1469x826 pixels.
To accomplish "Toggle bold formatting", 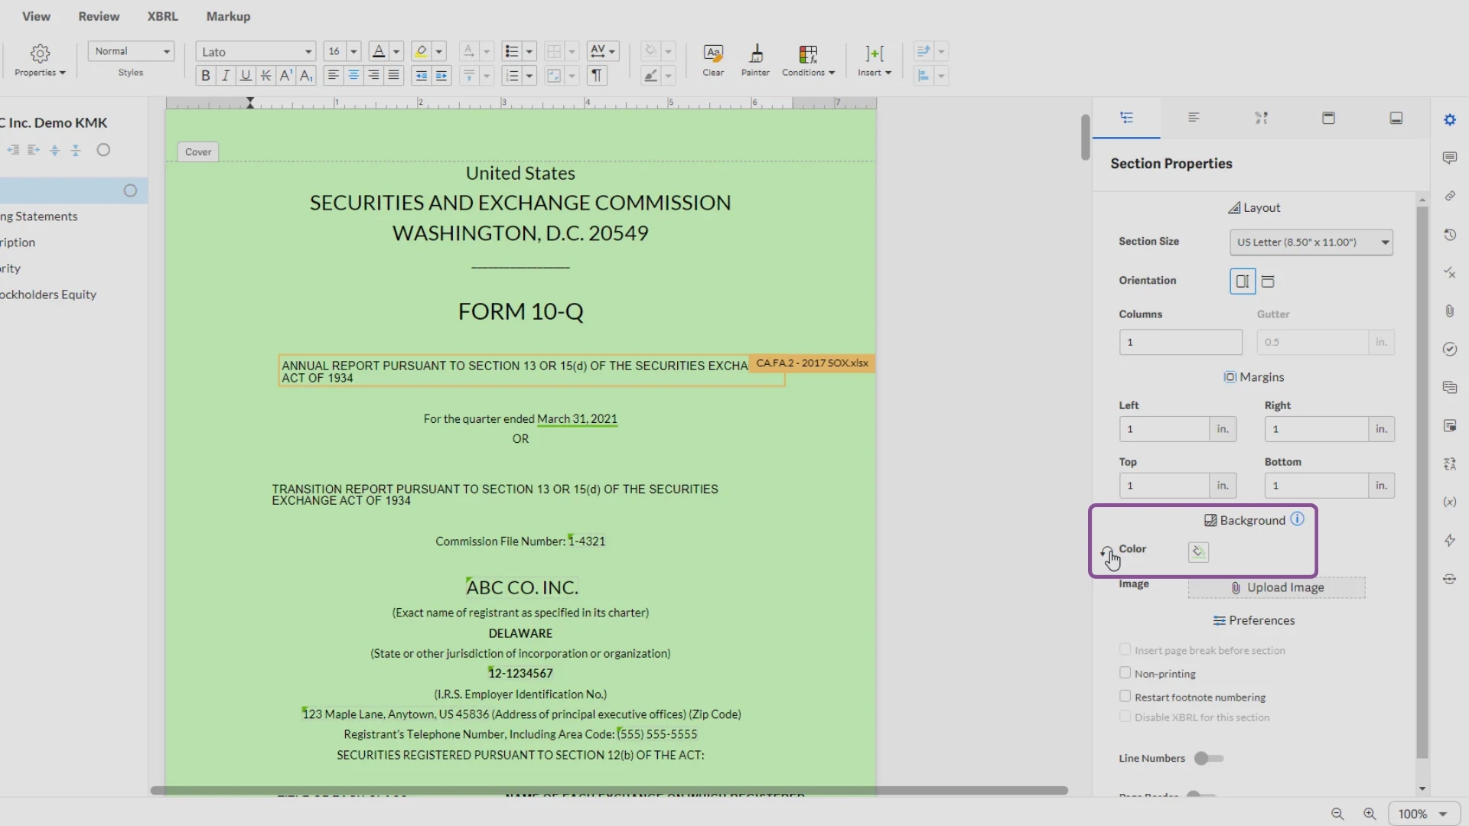I will click(205, 76).
